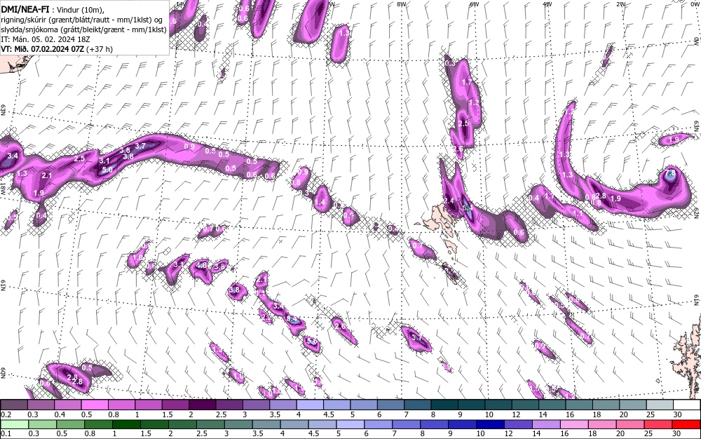Click the 2.6 value in the southern shower cell
This screenshot has width=701, height=439.
pos(340,326)
